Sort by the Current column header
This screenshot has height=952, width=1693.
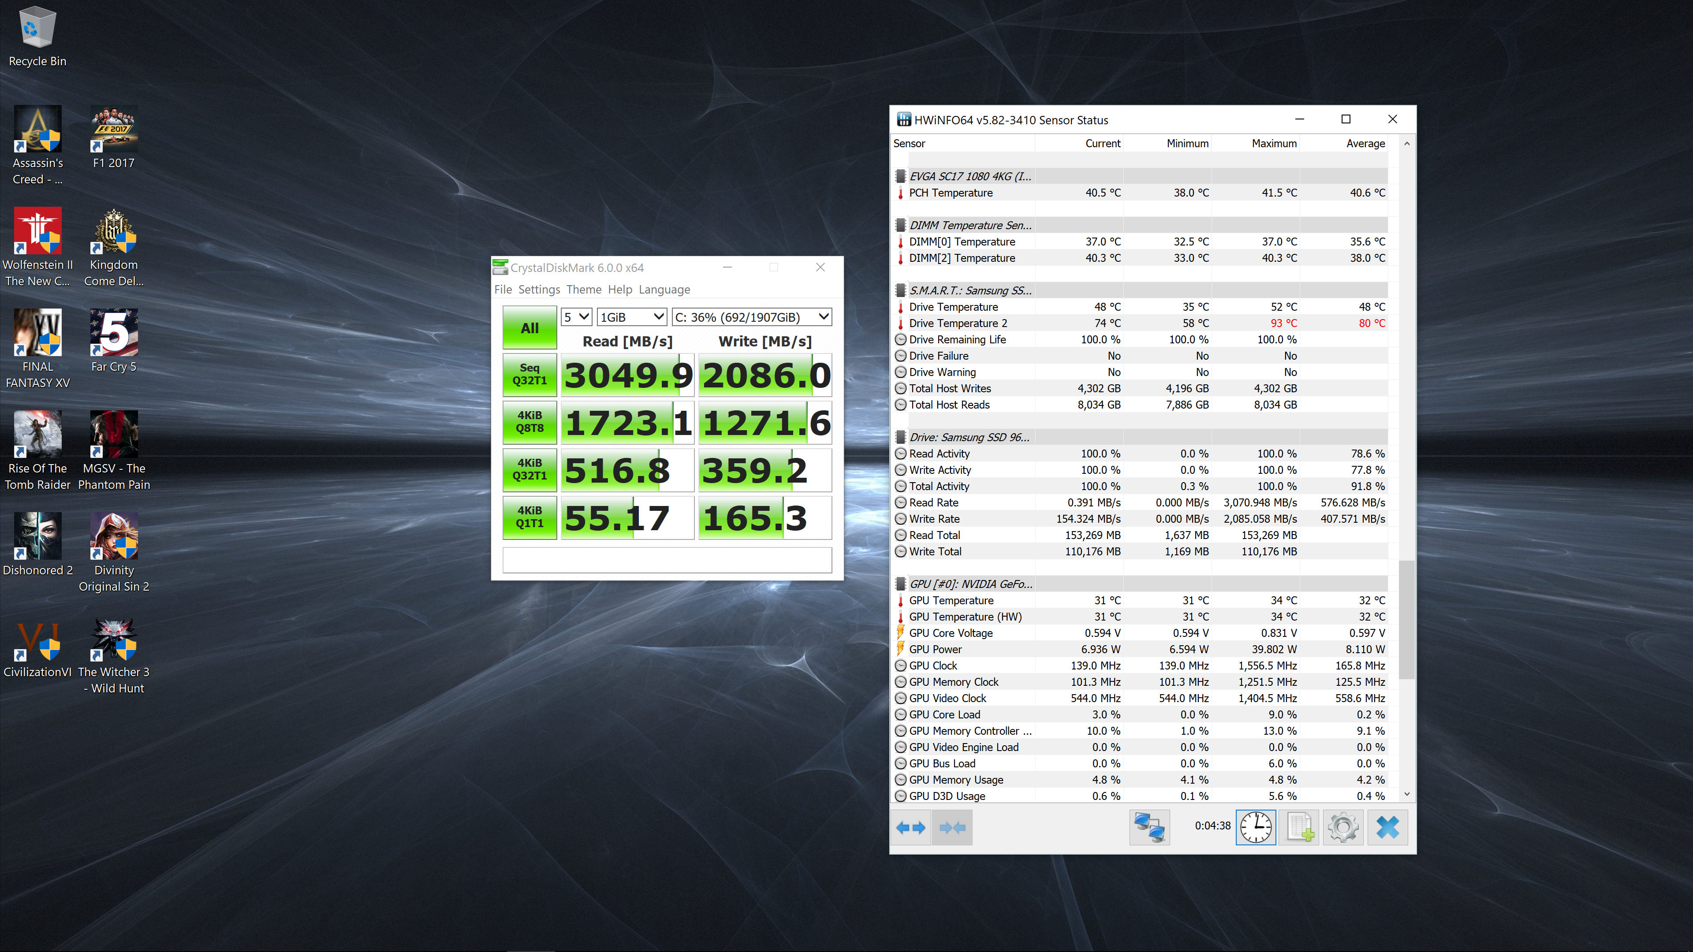click(1079, 143)
